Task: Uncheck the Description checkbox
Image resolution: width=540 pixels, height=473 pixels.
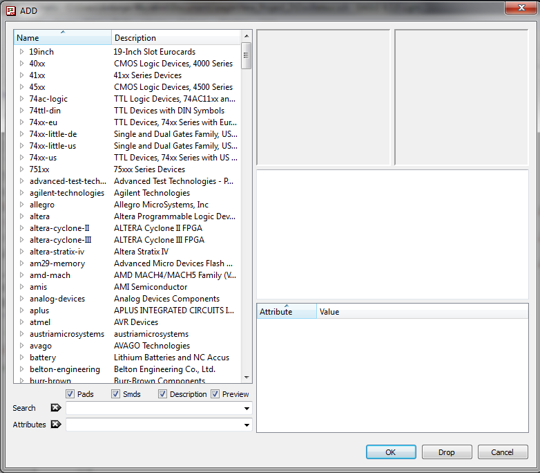Action: coord(163,394)
